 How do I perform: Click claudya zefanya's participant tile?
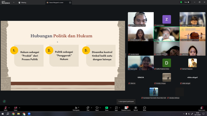pos(180,92)
